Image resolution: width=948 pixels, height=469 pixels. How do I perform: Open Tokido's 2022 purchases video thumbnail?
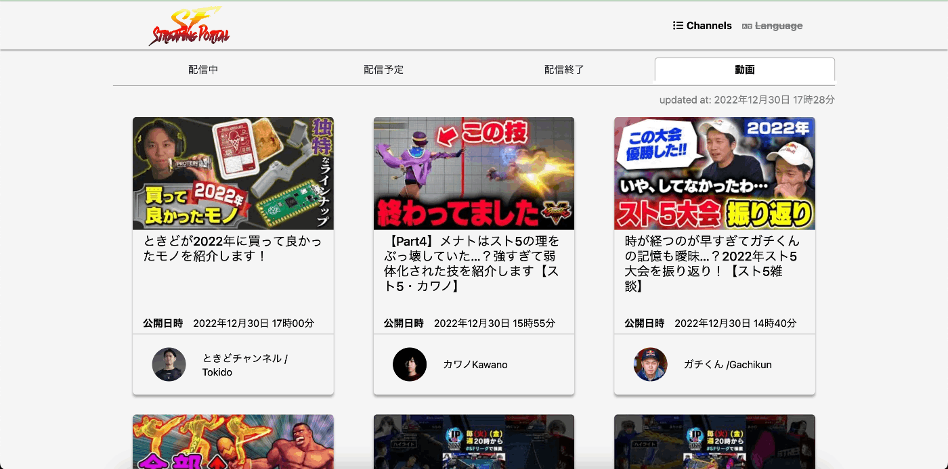pyautogui.click(x=233, y=173)
